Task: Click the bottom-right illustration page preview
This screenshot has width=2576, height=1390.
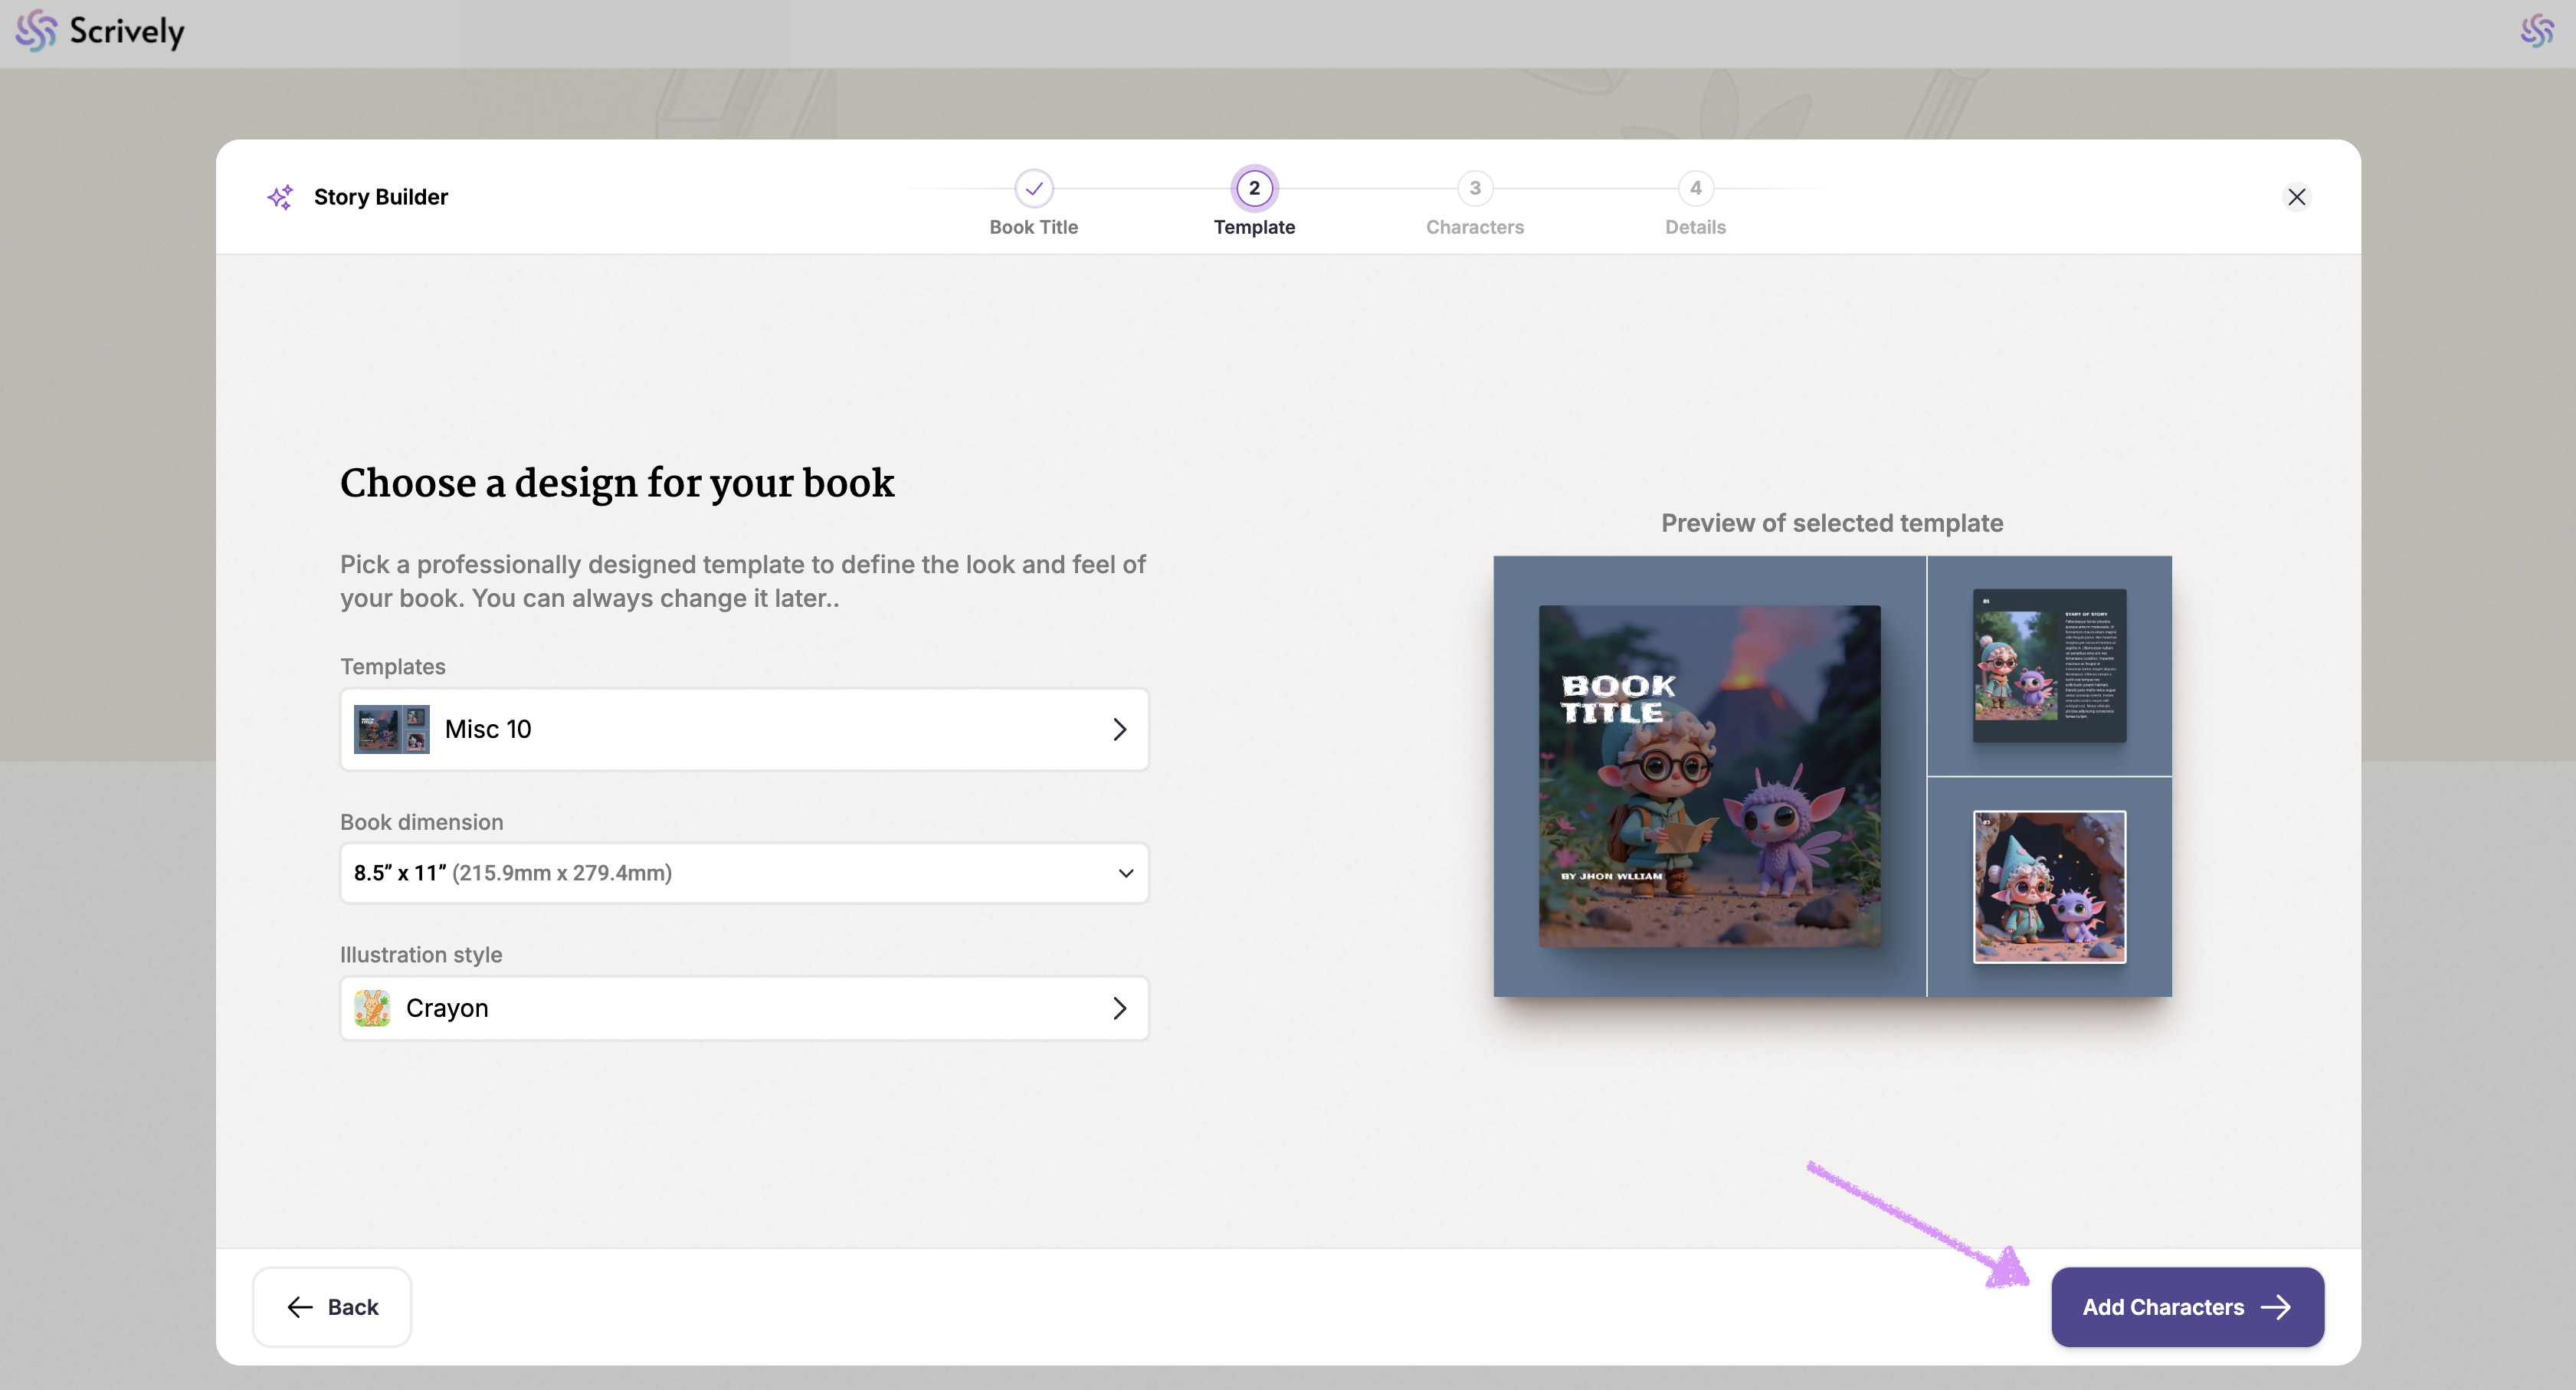Action: (x=2049, y=887)
